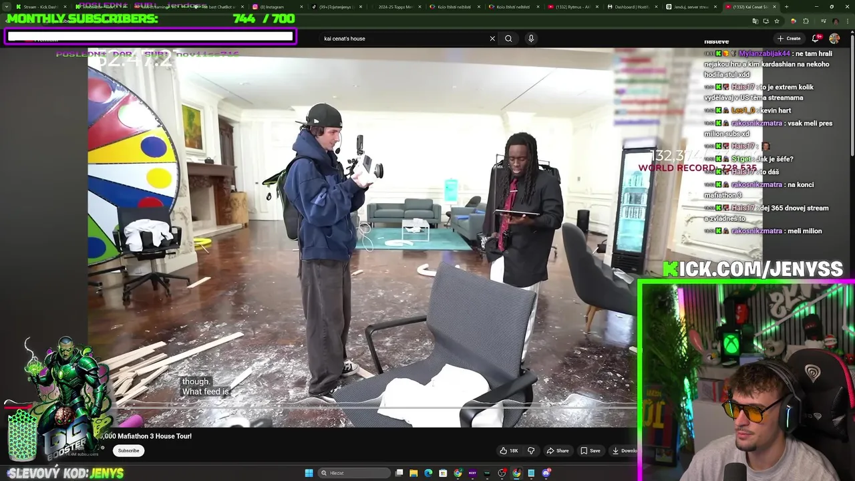Click the page vertical scrollbar
855x481 pixels.
click(x=851, y=94)
